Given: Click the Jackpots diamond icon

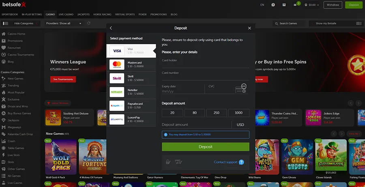Looking at the screenshot, I should pyautogui.click(x=4, y=120).
